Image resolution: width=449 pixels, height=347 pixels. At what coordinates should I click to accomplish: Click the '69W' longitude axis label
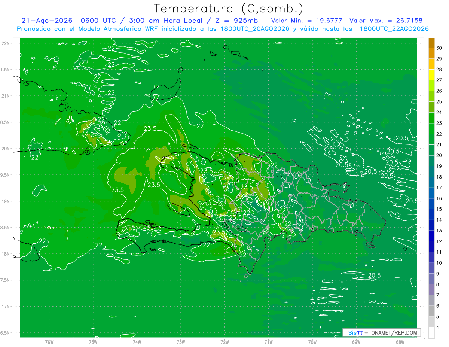[x=356, y=342]
